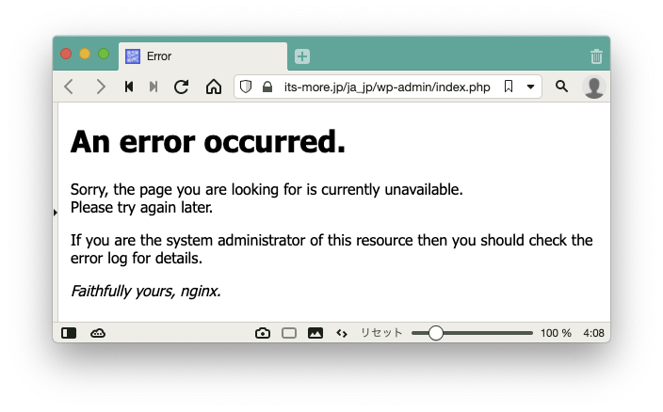
Task: Click the Fast Forward navigation icon
Action: pos(154,87)
